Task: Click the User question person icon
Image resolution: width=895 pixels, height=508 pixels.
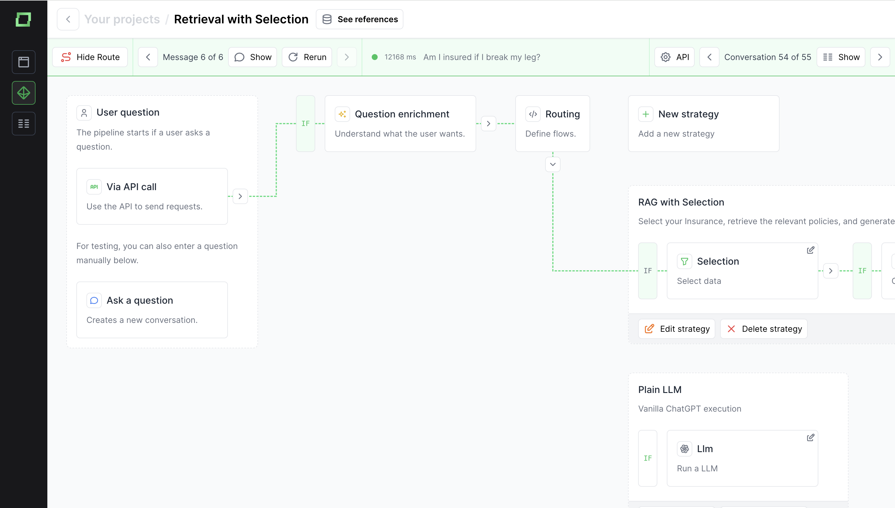Action: point(84,113)
